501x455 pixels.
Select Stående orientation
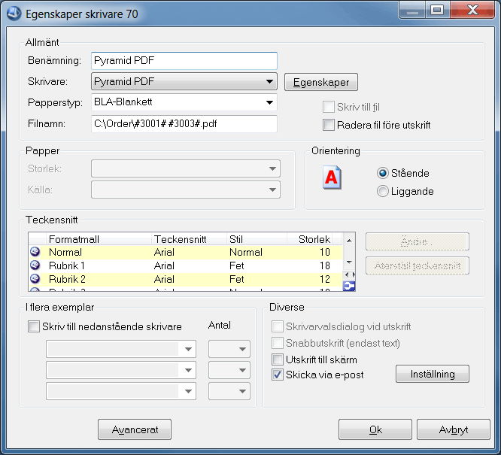[382, 173]
